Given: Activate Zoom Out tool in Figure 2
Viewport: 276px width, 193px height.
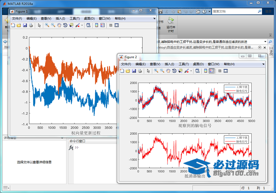Looking at the screenshot, I should [x=162, y=71].
